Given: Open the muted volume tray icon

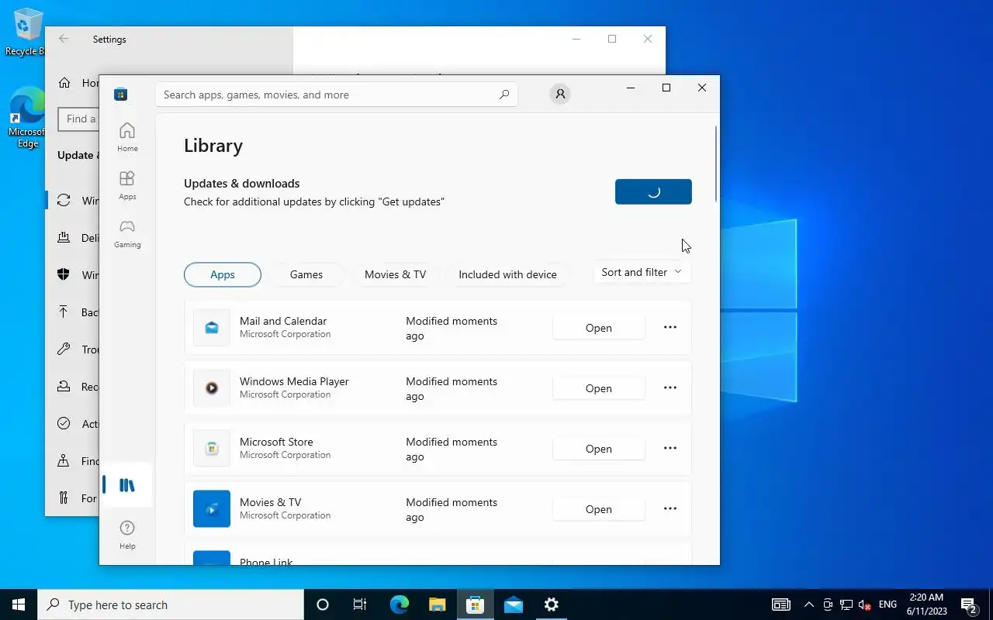Looking at the screenshot, I should click(x=865, y=604).
